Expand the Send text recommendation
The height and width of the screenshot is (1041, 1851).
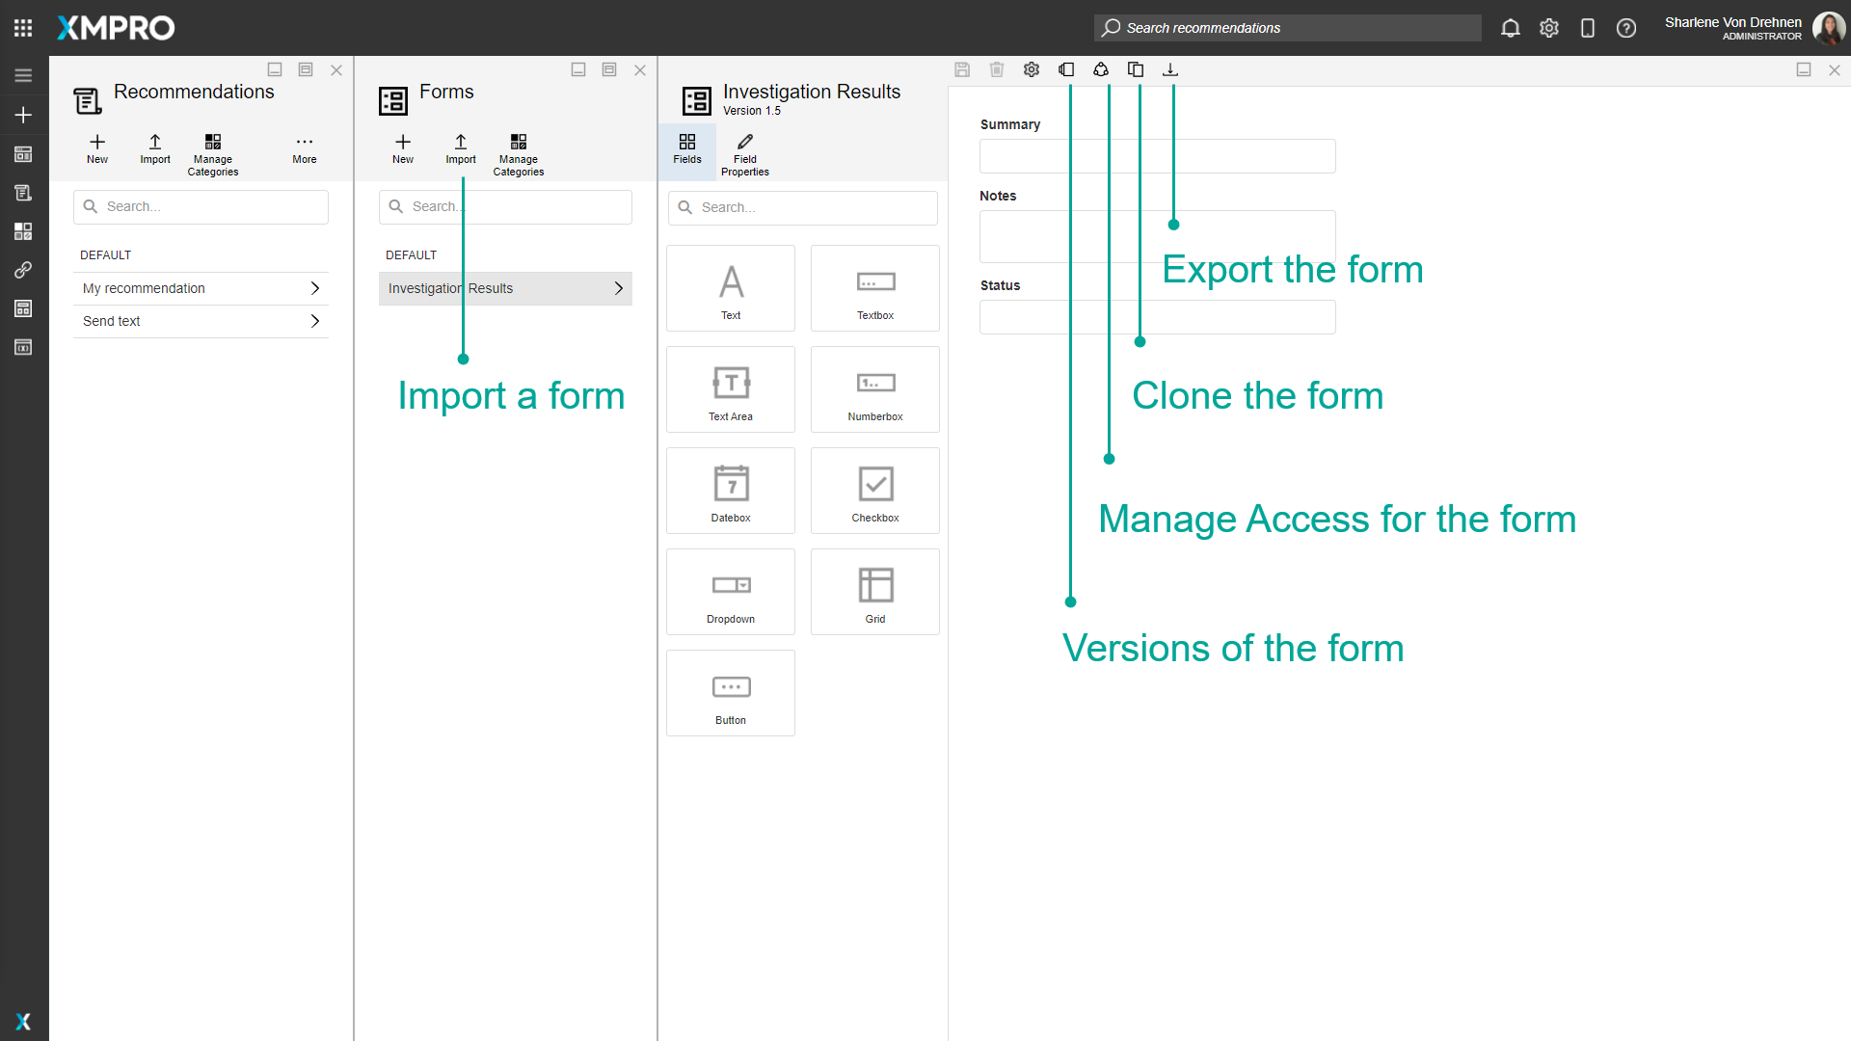[x=314, y=321]
